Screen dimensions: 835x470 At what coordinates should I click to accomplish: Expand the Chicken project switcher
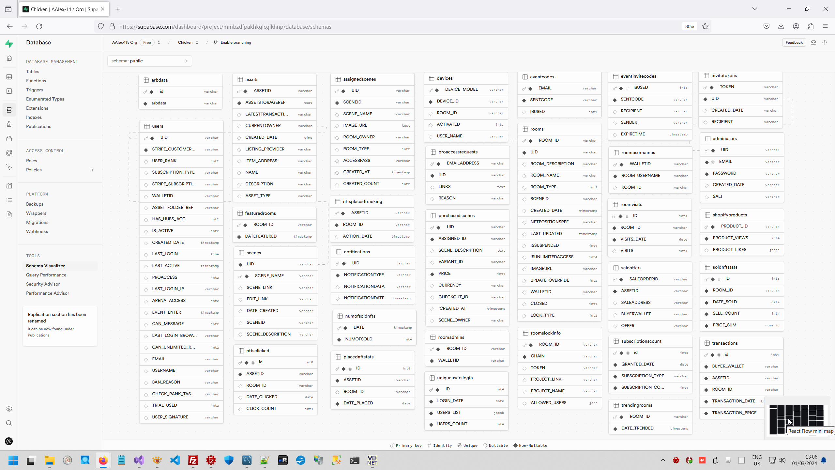(x=197, y=42)
